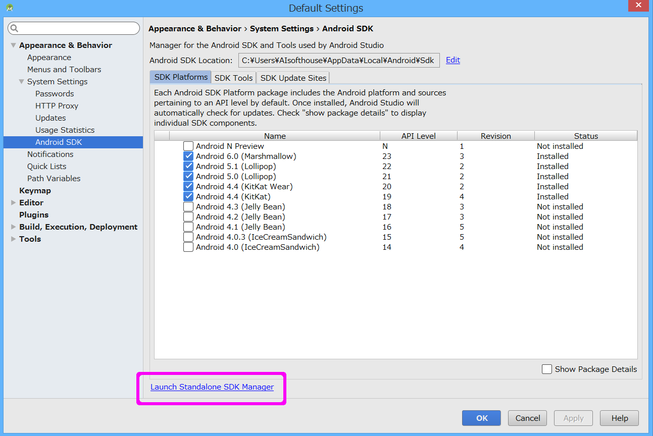Click the Apply button
Image resolution: width=653 pixels, height=436 pixels.
click(574, 418)
